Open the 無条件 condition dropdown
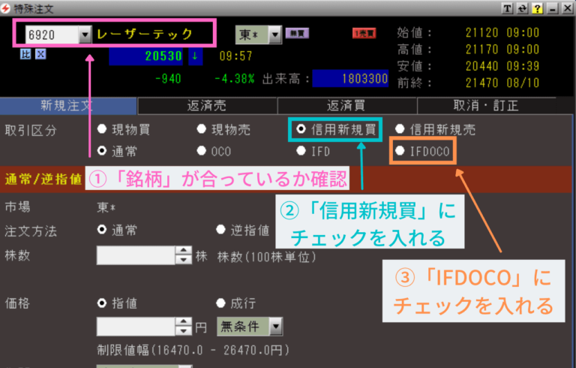This screenshot has height=368, width=576. [276, 327]
